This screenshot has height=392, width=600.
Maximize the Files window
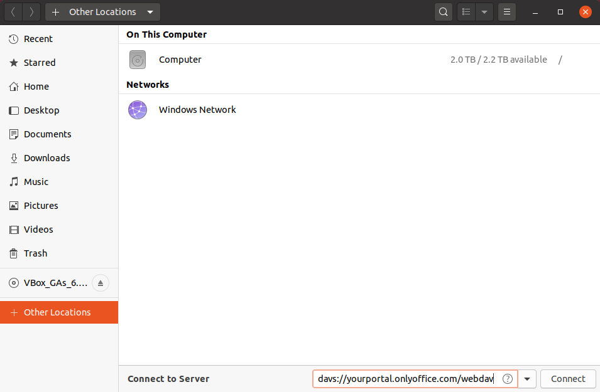(x=560, y=12)
